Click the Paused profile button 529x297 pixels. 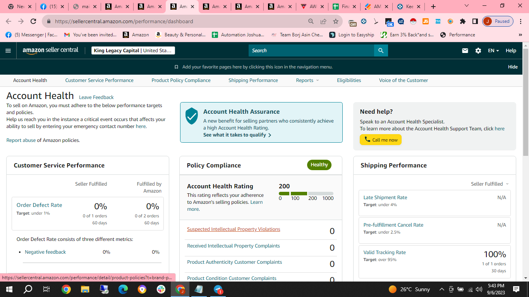498,21
